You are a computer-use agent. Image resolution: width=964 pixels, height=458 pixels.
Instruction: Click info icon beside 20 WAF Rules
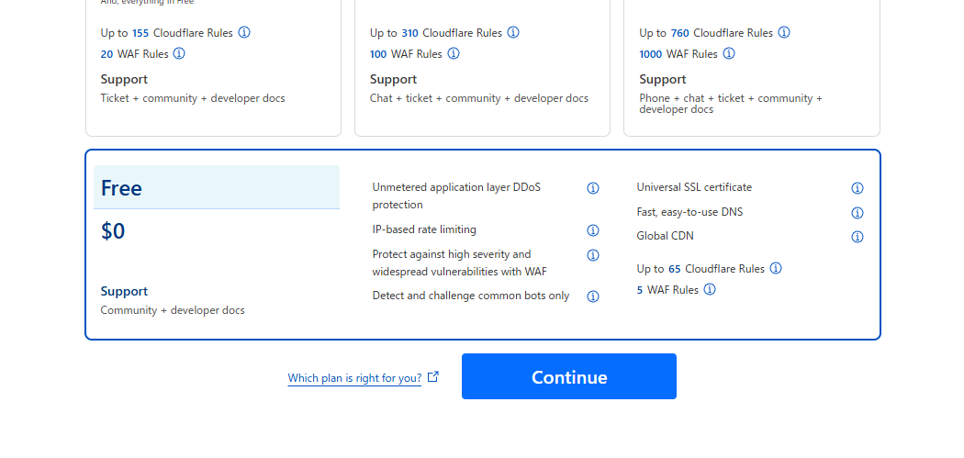tap(179, 53)
